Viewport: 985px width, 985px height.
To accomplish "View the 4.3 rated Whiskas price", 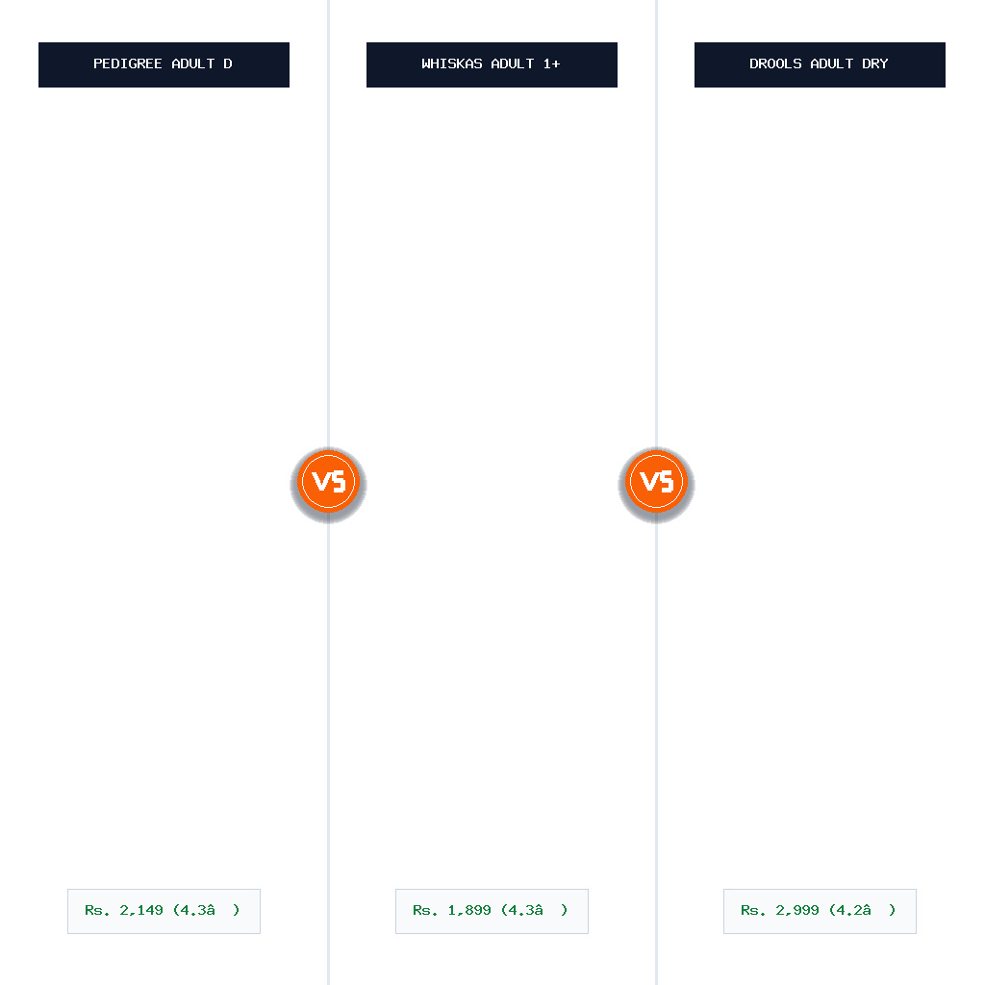I will (x=492, y=911).
